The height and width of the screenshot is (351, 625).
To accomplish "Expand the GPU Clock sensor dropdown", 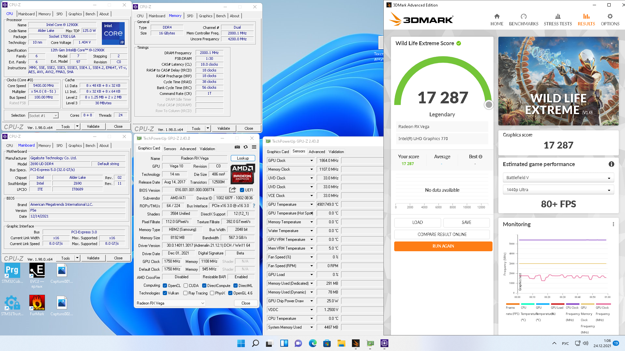I will coord(312,161).
